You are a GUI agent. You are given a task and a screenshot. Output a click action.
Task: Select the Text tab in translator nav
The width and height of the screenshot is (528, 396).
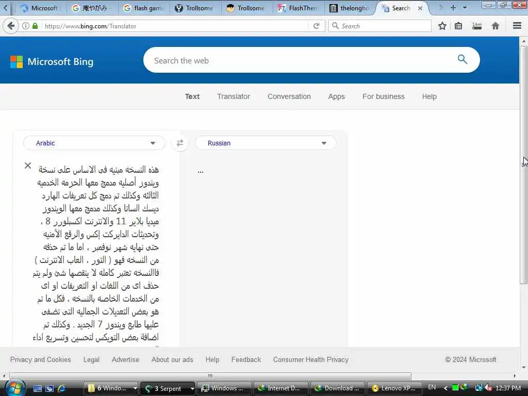pos(192,96)
